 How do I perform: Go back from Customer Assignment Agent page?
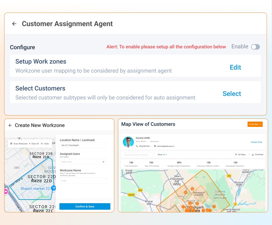(x=14, y=24)
